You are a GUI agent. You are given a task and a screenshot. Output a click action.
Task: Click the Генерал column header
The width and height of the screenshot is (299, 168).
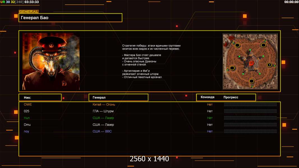pyautogui.click(x=118, y=97)
